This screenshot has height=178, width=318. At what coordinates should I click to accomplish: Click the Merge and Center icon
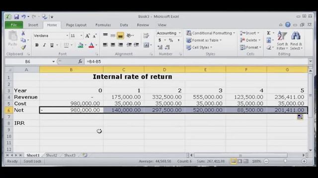click(x=146, y=45)
